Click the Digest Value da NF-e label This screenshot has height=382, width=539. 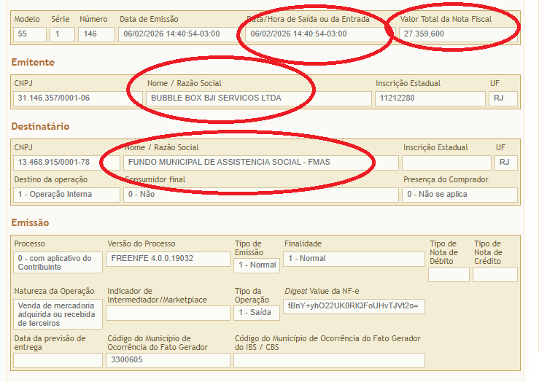coord(322,292)
